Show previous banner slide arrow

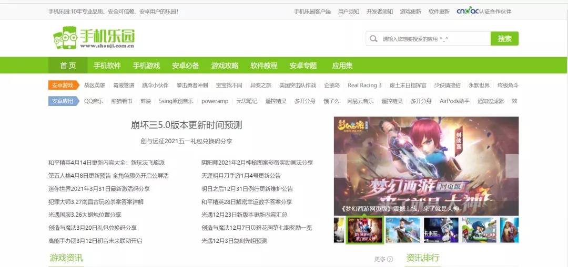click(x=340, y=166)
